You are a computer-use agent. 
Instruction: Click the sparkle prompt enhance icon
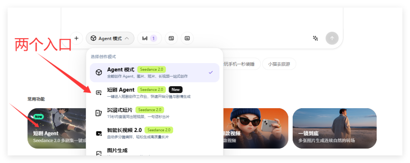[x=315, y=38]
